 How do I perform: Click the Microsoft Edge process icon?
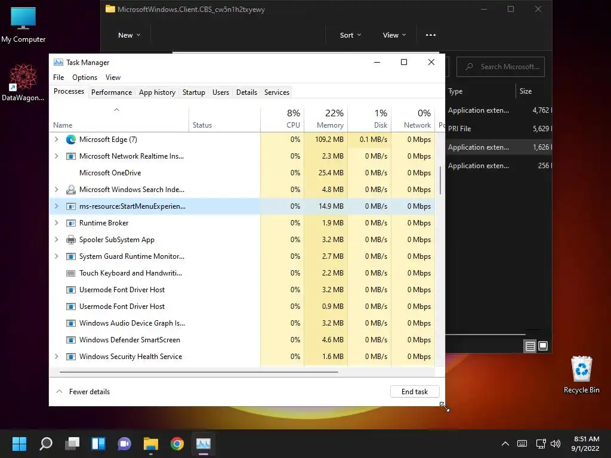click(70, 140)
